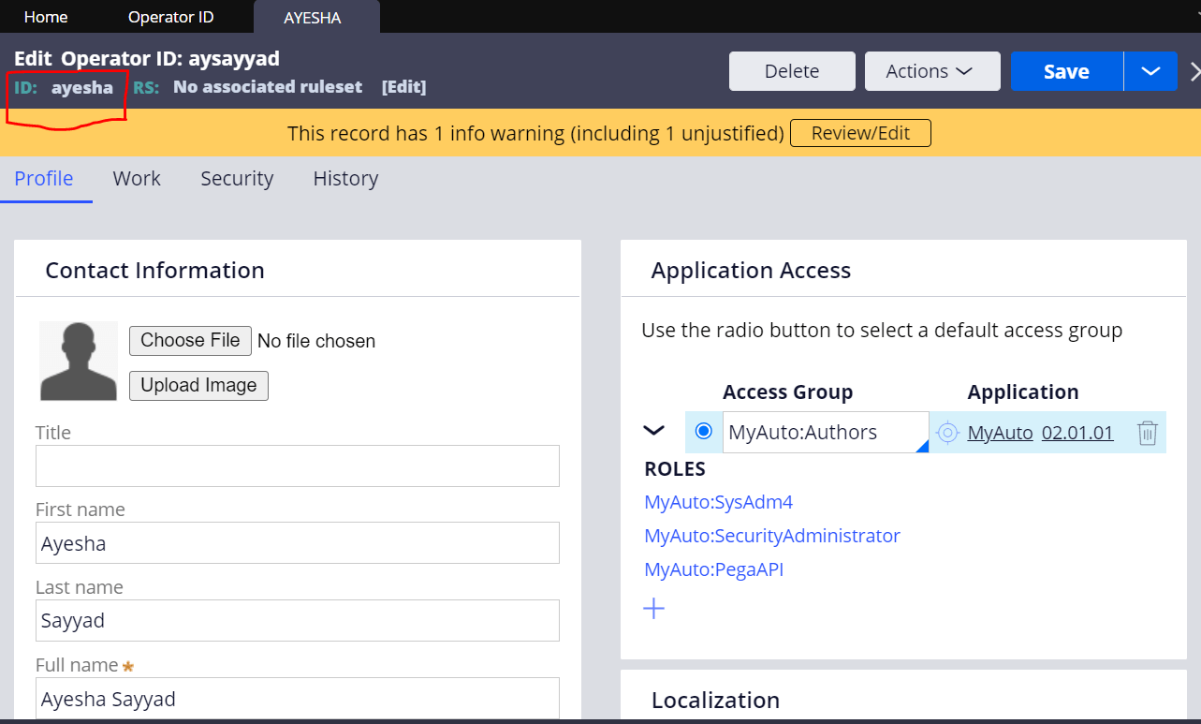The image size is (1201, 724).
Task: Collapse the panel with the right arrow icon
Action: (x=1194, y=69)
